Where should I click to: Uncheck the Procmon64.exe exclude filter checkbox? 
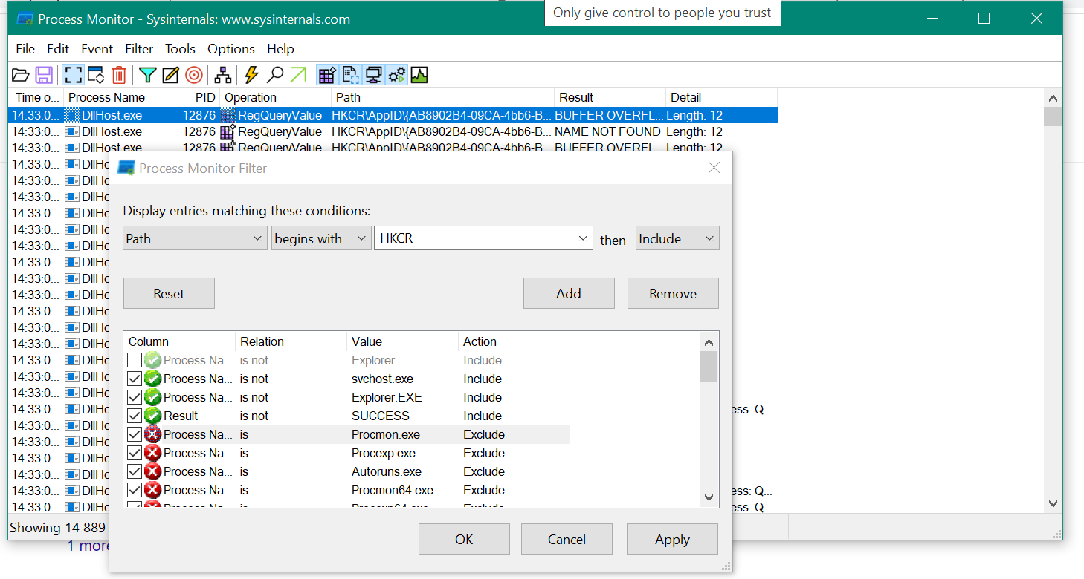pyautogui.click(x=135, y=490)
